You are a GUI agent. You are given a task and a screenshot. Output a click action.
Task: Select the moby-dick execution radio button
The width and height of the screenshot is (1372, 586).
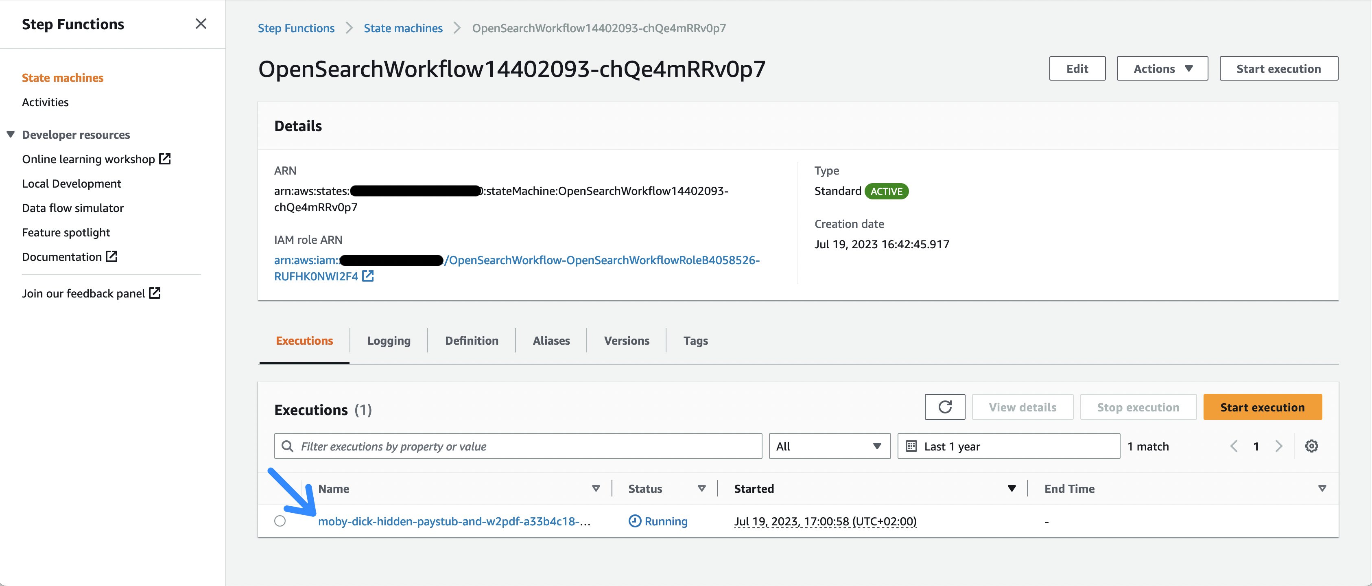coord(280,521)
